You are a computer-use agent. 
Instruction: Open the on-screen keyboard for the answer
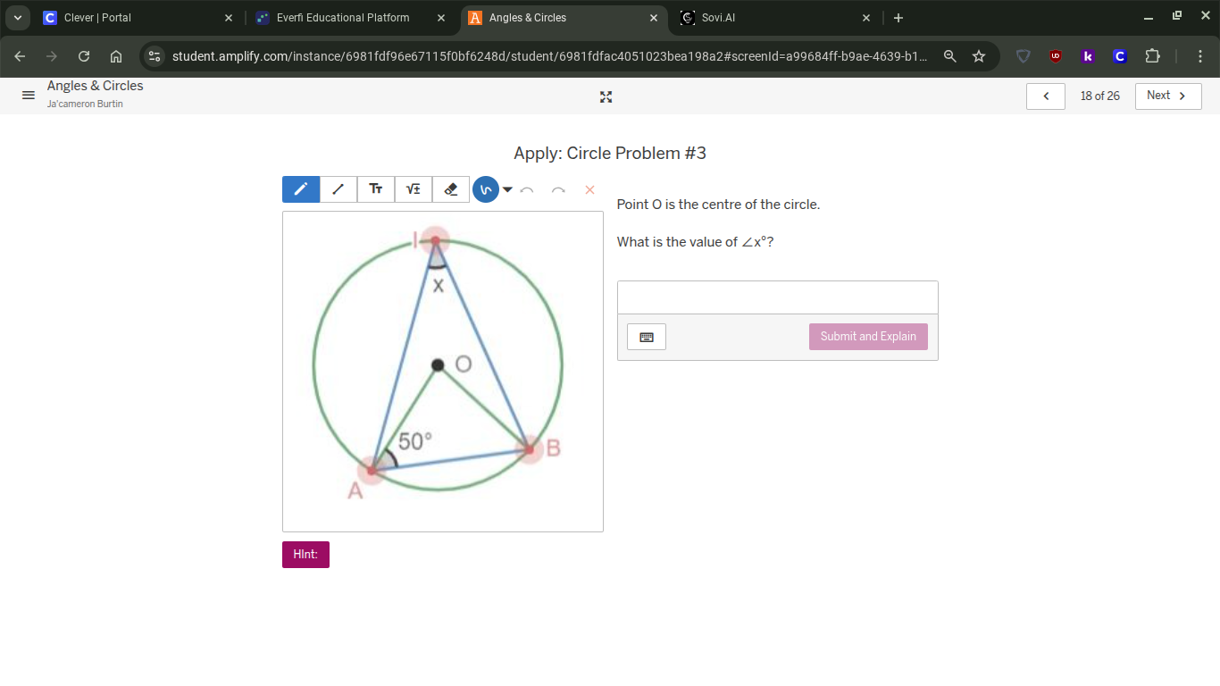pos(646,337)
